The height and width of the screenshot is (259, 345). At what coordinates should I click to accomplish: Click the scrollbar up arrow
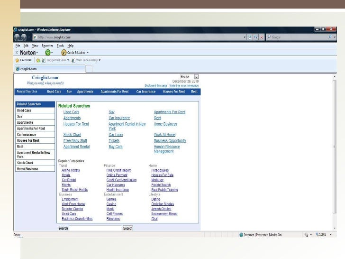tap(335, 76)
